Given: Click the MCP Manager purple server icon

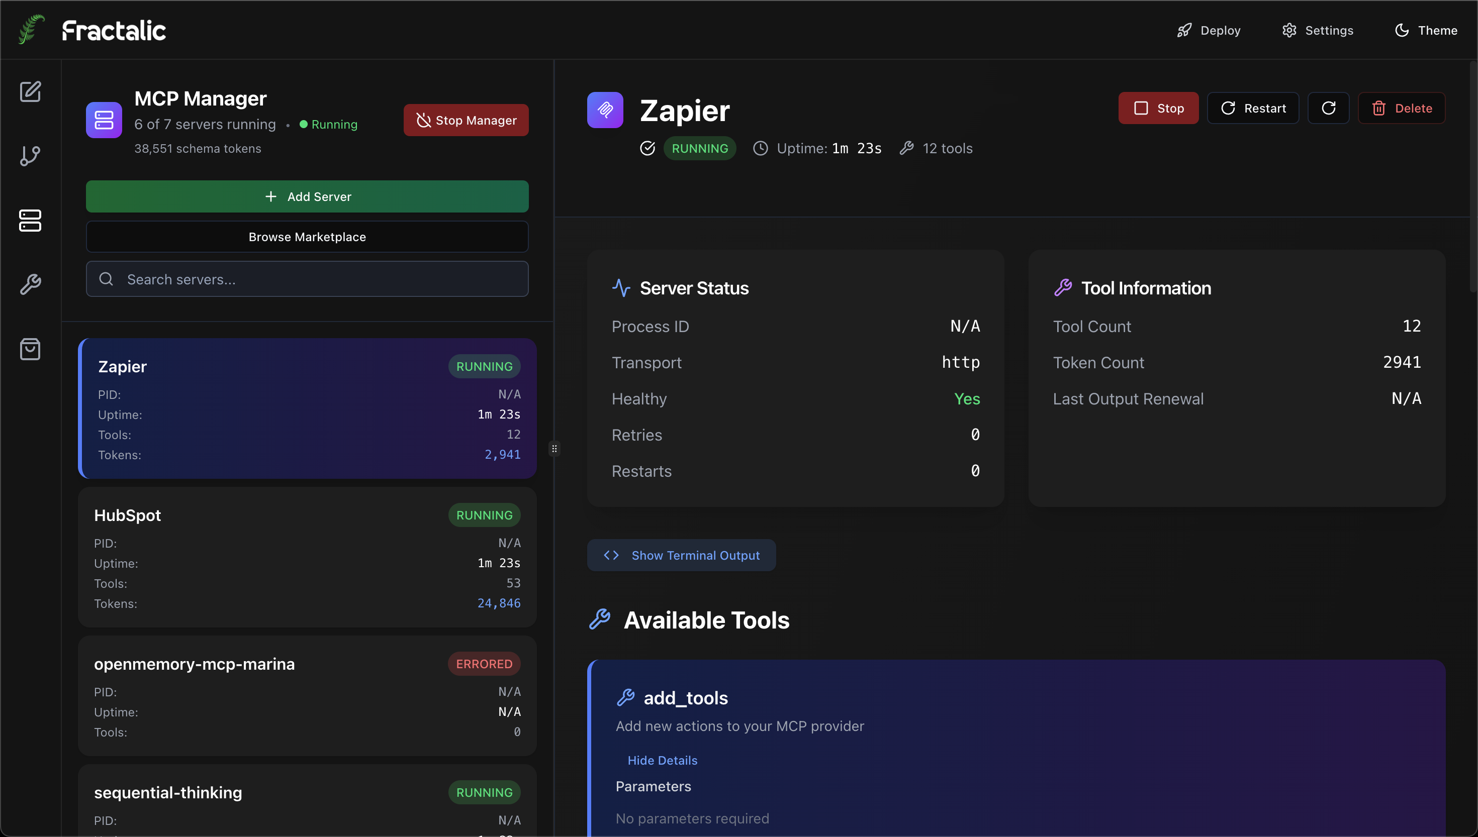Looking at the screenshot, I should coord(104,120).
